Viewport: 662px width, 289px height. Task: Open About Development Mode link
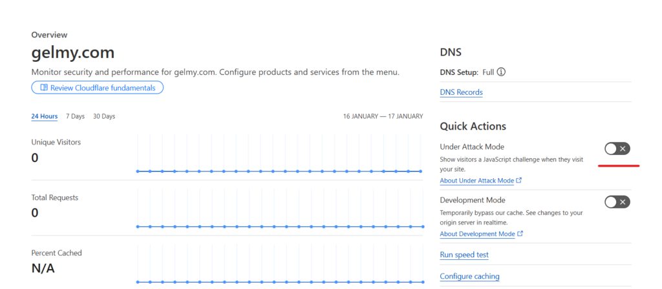[x=477, y=234]
